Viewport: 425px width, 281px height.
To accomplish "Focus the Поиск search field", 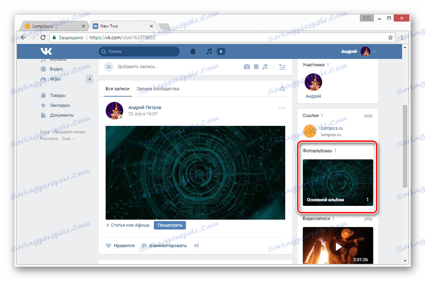I will (x=139, y=51).
